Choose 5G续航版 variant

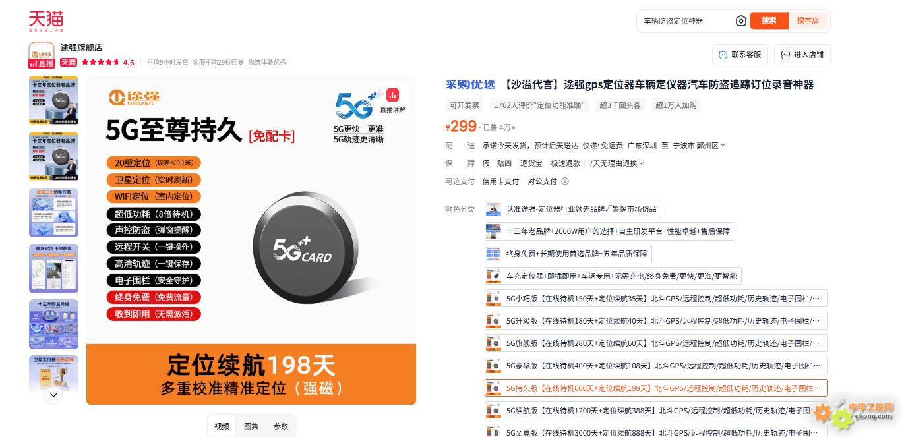tap(656, 411)
